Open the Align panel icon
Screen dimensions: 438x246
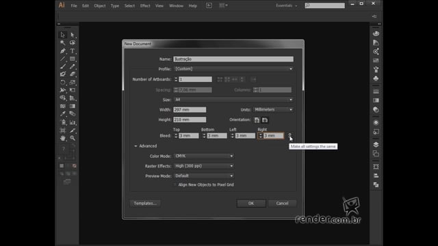[x=376, y=176]
